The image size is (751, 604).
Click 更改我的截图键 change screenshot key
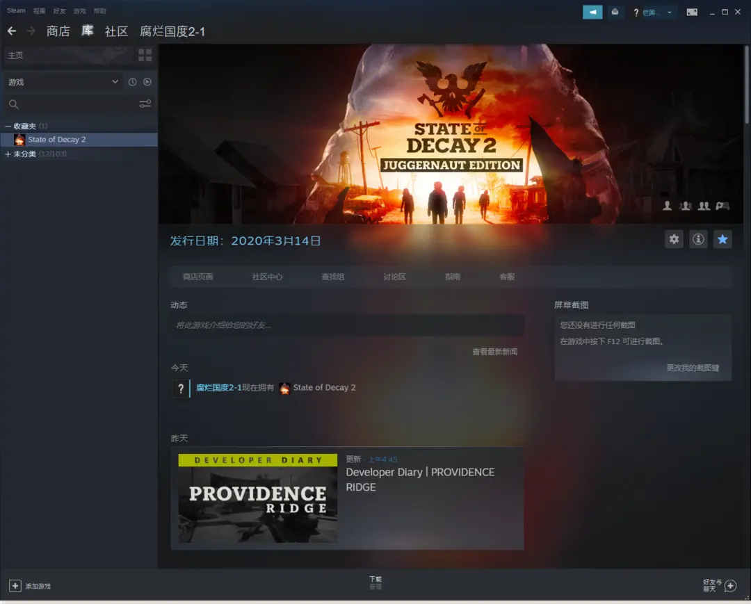(x=693, y=368)
